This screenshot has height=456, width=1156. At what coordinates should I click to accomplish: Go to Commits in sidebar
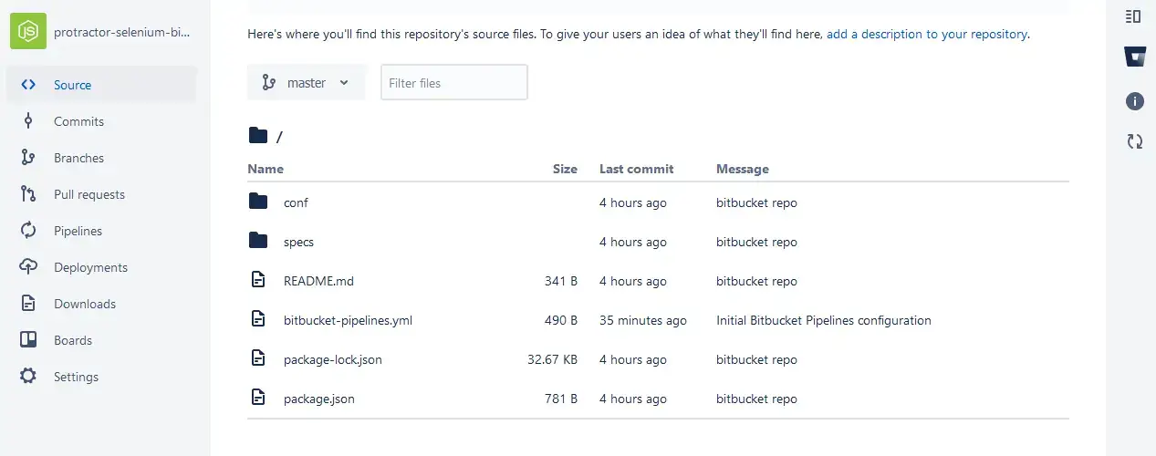[x=101, y=121]
